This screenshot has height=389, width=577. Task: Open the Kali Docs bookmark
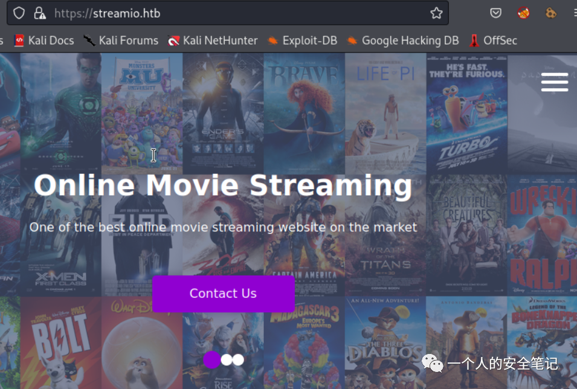pyautogui.click(x=44, y=40)
